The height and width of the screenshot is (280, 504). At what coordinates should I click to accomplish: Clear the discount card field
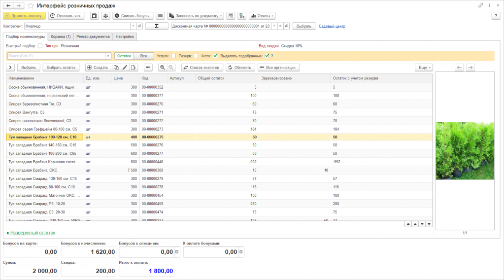(280, 26)
